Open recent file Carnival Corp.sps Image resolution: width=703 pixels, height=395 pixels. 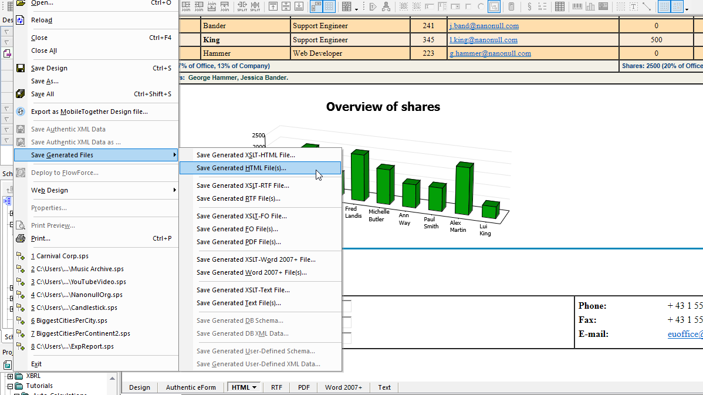point(62,256)
